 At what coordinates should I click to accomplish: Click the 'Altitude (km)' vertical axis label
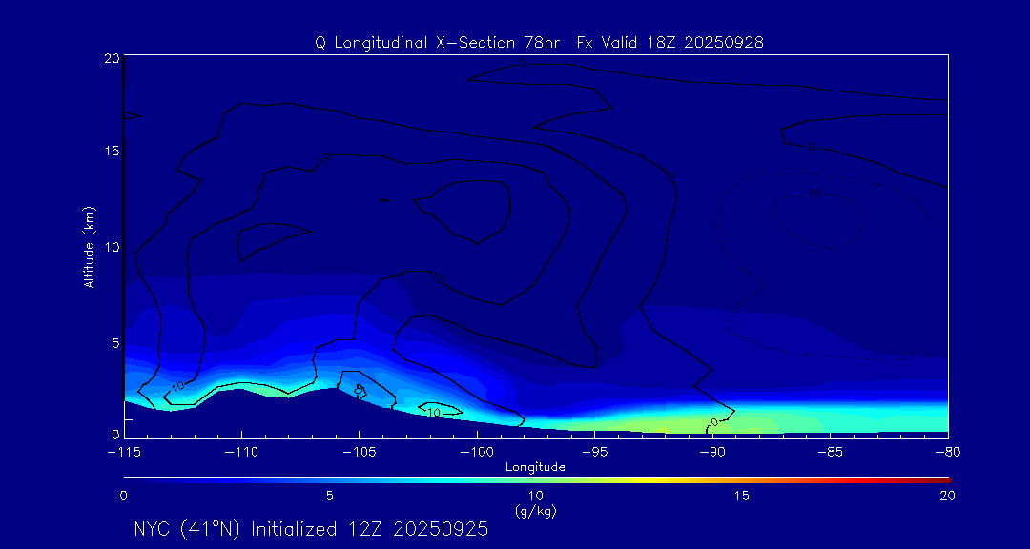(x=89, y=246)
